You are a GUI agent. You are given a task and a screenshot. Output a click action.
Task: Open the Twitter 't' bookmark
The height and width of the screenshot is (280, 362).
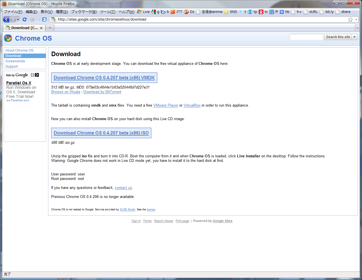[243, 12]
